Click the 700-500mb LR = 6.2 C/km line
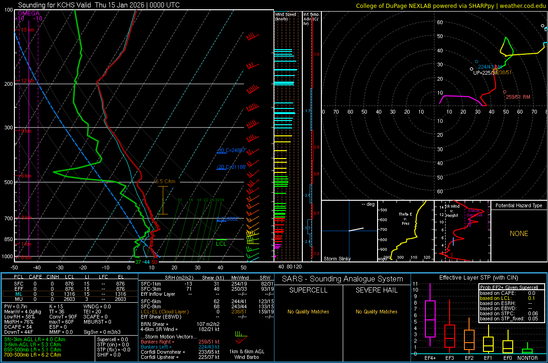 coord(33,355)
